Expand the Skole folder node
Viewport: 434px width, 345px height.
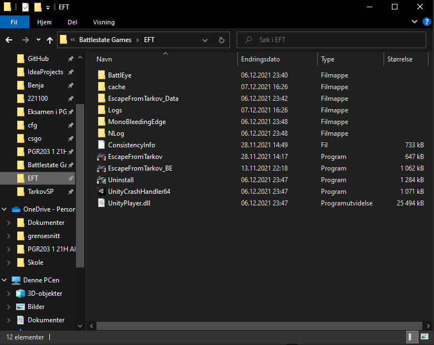[x=8, y=262]
